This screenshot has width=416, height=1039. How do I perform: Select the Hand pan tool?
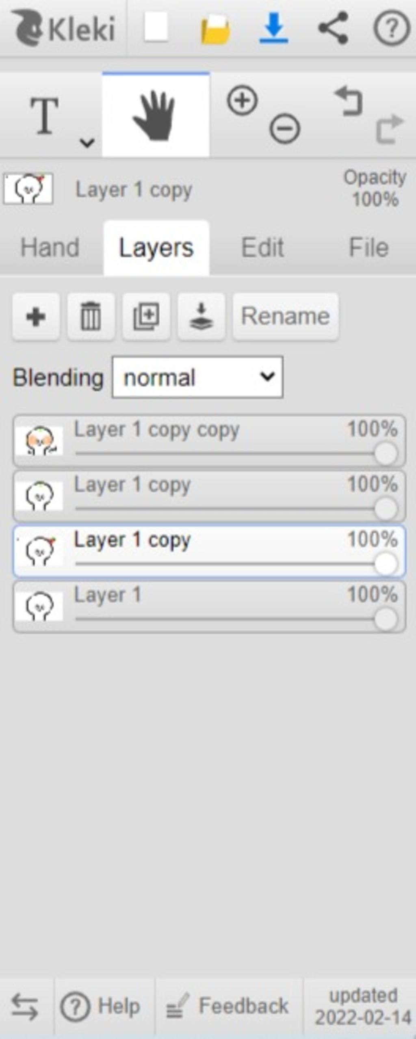click(x=156, y=115)
